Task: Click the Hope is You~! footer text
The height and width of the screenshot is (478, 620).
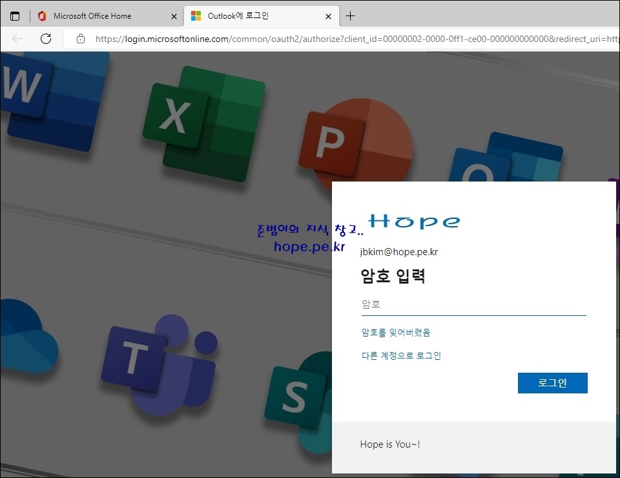Action: (x=390, y=444)
